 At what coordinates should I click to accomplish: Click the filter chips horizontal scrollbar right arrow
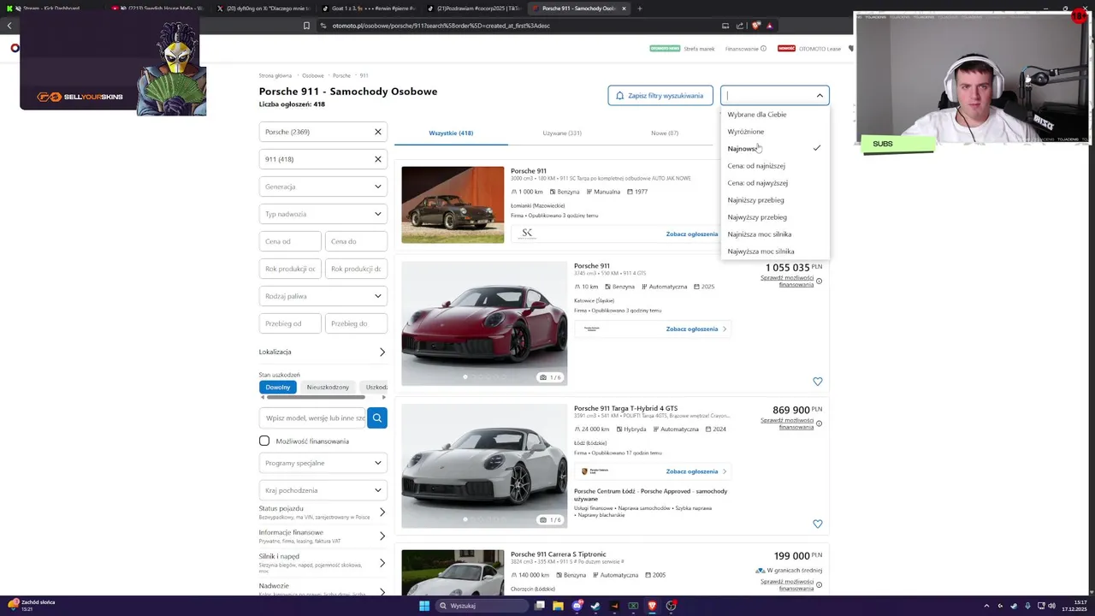pyautogui.click(x=384, y=397)
